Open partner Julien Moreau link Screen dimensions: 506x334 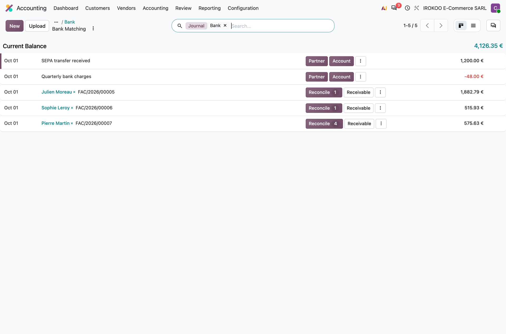pos(56,92)
